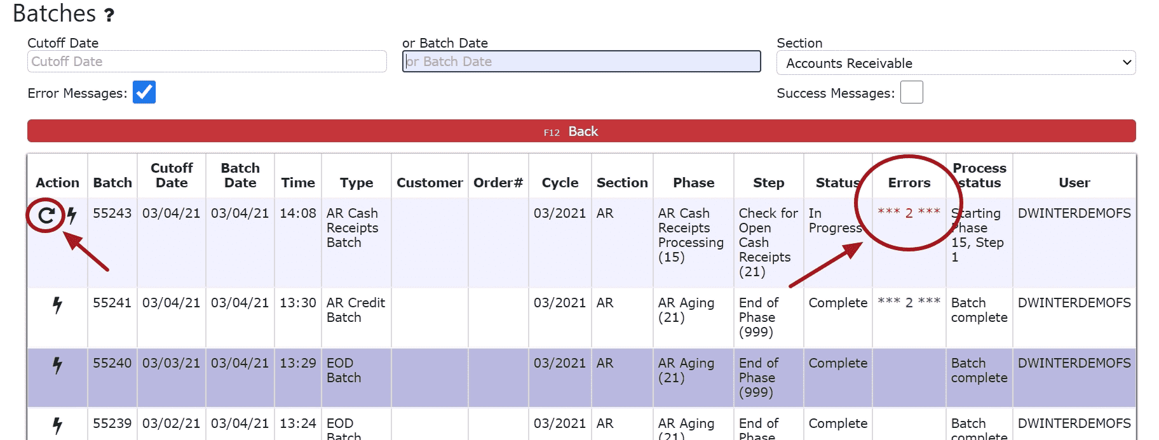The image size is (1159, 440).
Task: Click user DWINTERDEMOFS for batch 55243
Action: pyautogui.click(x=1074, y=213)
